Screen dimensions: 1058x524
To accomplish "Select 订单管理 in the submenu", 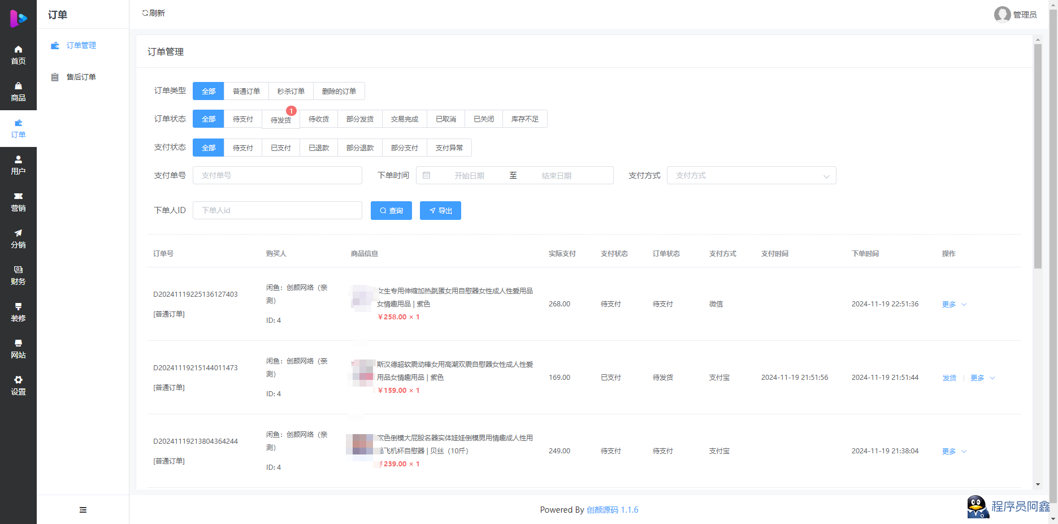I will tap(81, 45).
